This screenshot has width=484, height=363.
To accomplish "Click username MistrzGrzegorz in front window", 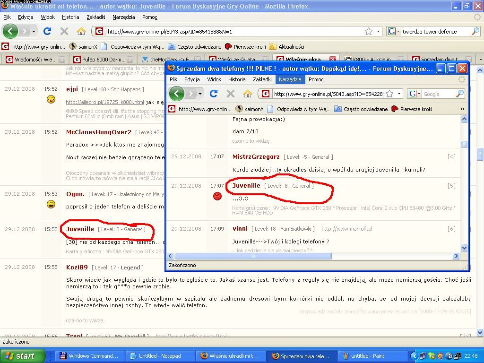I will click(x=256, y=157).
